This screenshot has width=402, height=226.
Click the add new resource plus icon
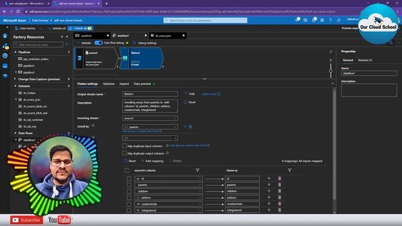tap(67, 45)
